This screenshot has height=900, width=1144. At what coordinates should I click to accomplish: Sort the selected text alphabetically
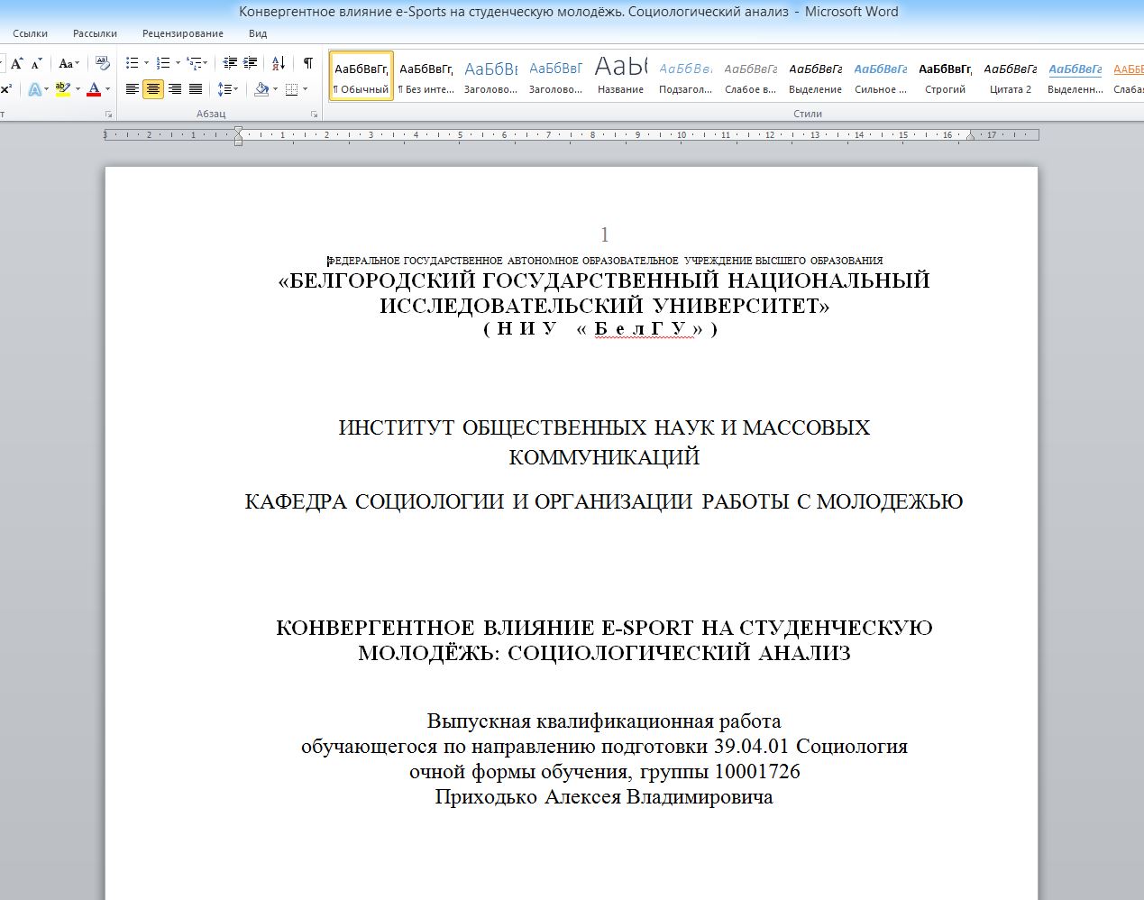(279, 63)
